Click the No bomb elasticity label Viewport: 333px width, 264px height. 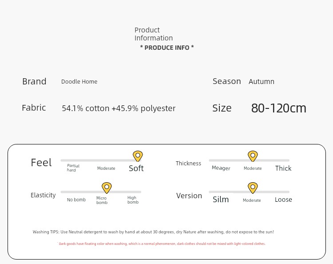(76, 200)
